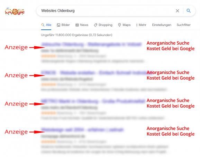Clear the search box with the X icon
This screenshot has height=157, width=200.
point(178,11)
